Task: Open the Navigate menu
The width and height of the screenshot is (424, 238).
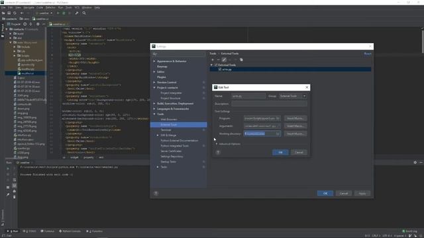Action: (x=28, y=7)
